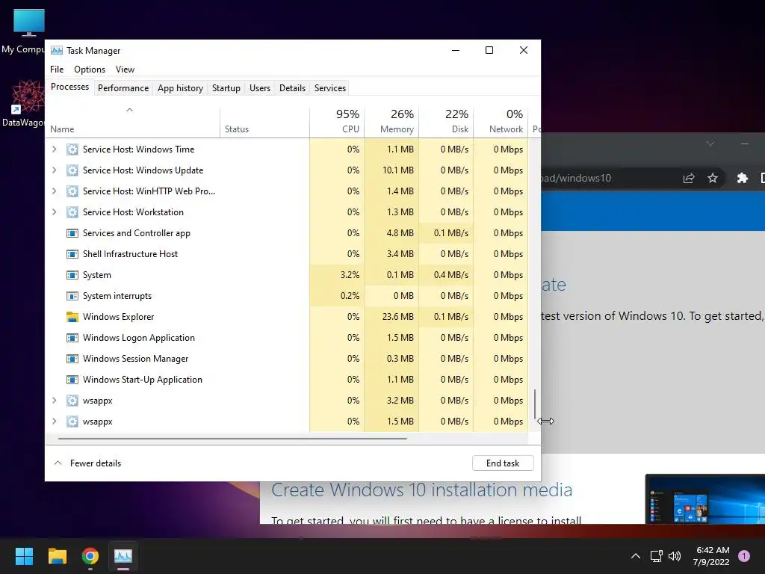Click the Service Host: Workstation gear icon
The image size is (765, 574).
tap(72, 212)
